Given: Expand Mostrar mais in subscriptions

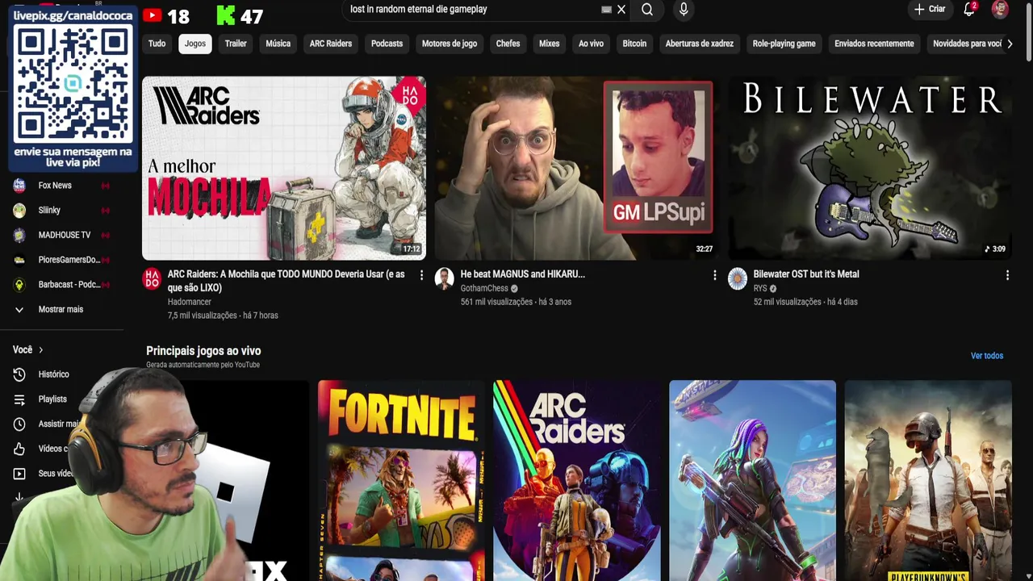Looking at the screenshot, I should 61,310.
